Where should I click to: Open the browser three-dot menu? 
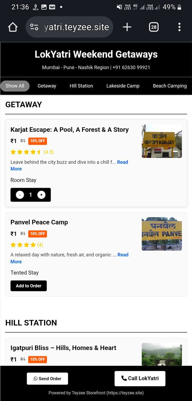[x=179, y=27]
